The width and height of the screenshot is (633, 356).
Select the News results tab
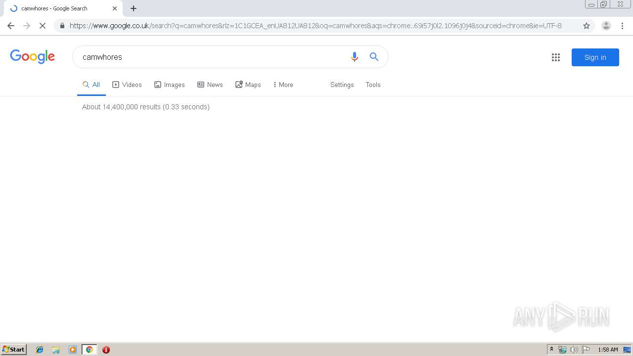(210, 85)
